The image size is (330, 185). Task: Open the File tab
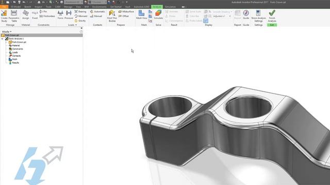pyautogui.click(x=4, y=7)
